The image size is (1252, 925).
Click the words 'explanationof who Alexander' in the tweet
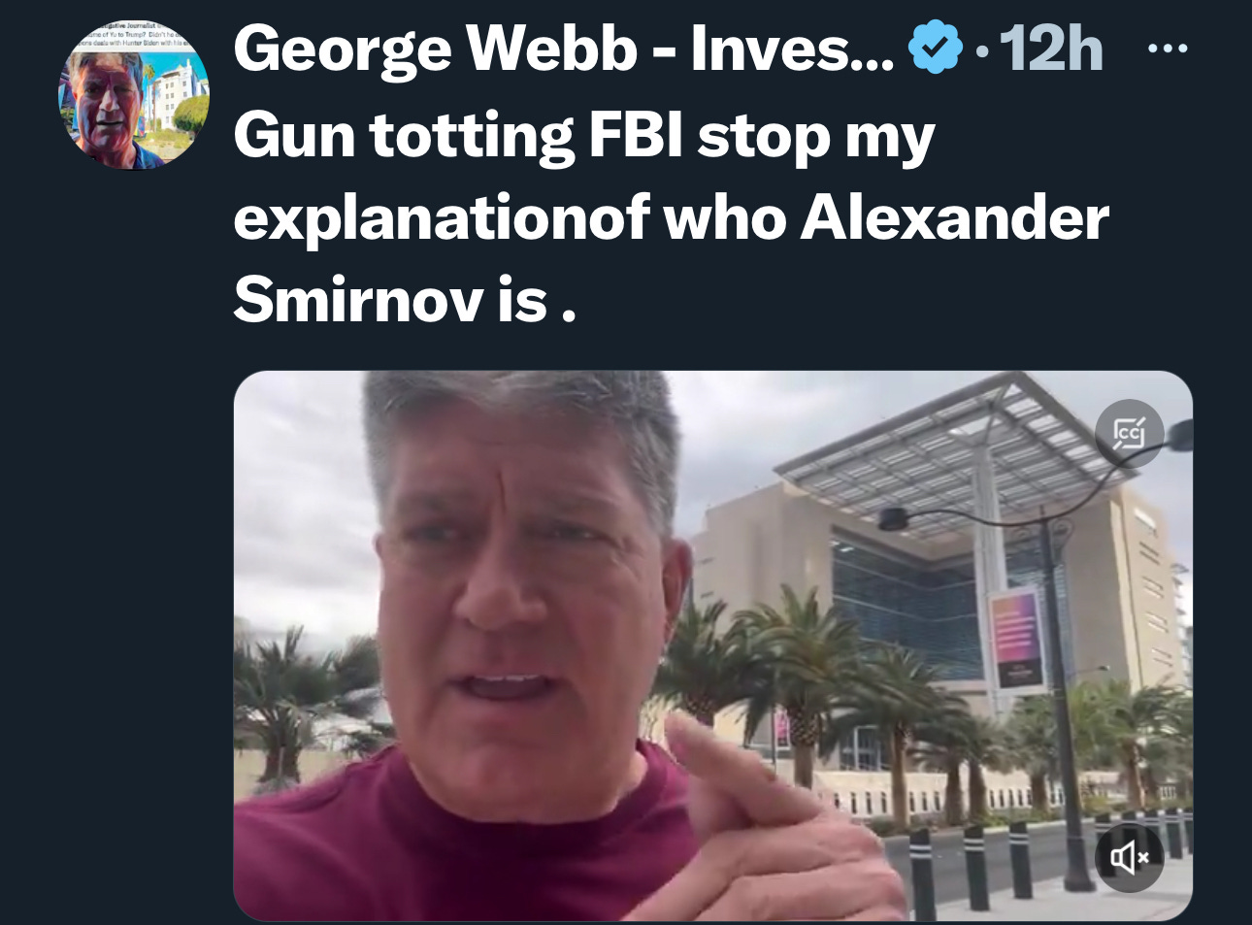point(671,217)
